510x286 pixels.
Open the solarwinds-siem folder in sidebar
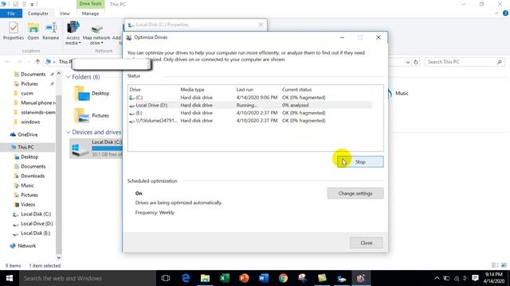(37, 112)
